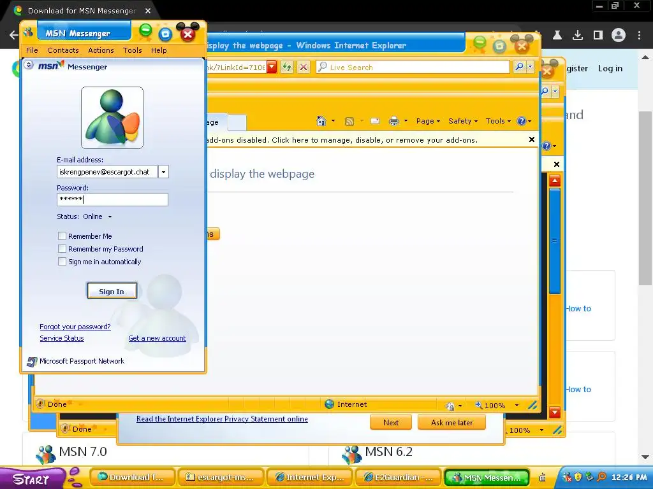Click the Read Mail icon in Internet Explorer
Screen dimensions: 653x489
(375, 121)
